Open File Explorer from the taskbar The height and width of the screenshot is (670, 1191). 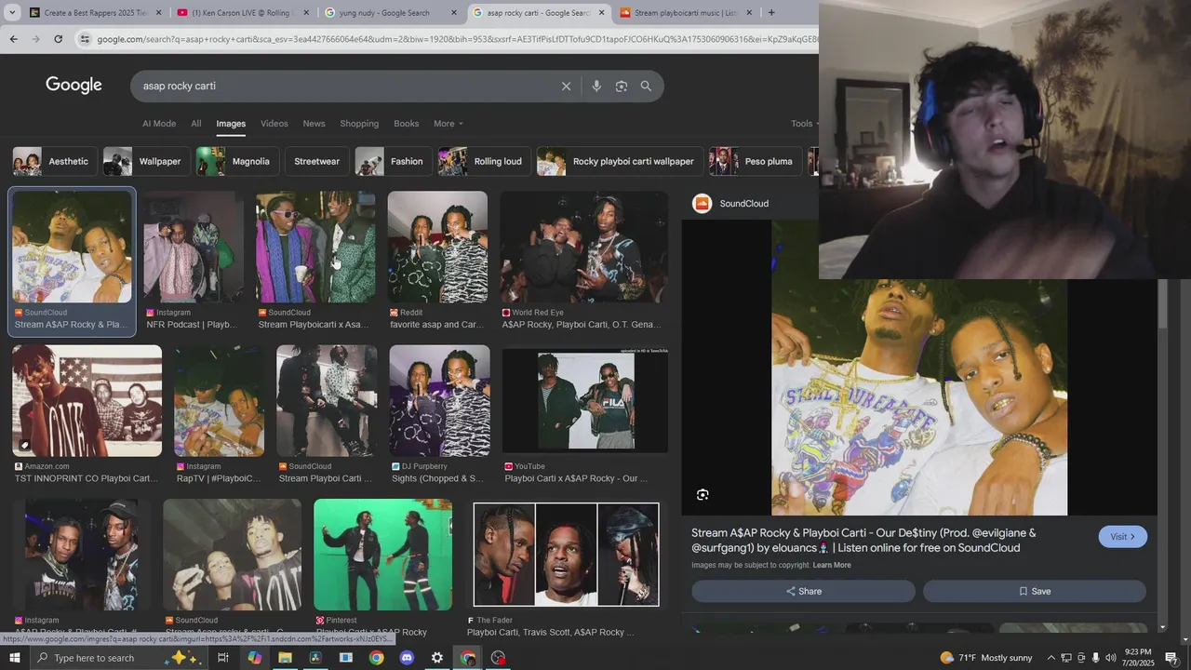285,658
